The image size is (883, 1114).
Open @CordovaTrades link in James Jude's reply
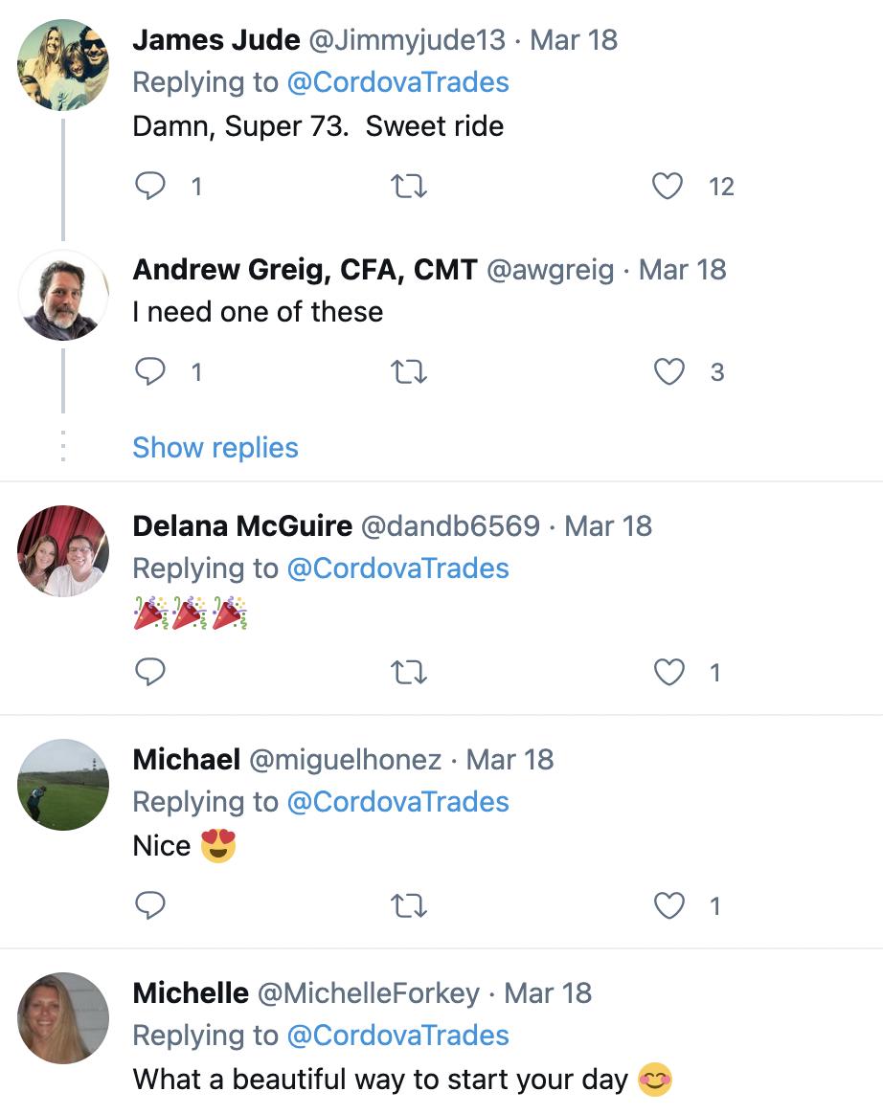click(398, 82)
